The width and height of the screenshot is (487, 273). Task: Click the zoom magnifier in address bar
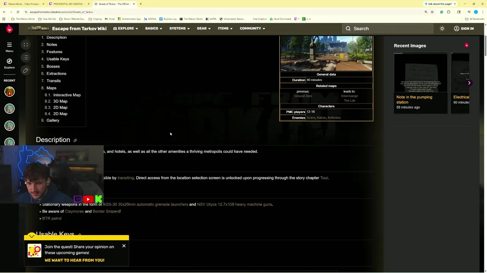[x=426, y=12]
